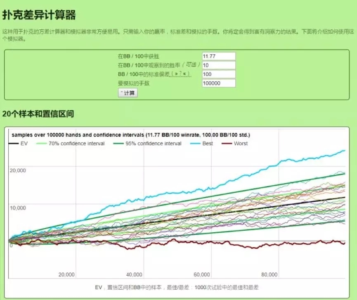This screenshot has height=300, width=357.
Task: Click the 扑克差异计算器 page title
Action: pos(39,15)
